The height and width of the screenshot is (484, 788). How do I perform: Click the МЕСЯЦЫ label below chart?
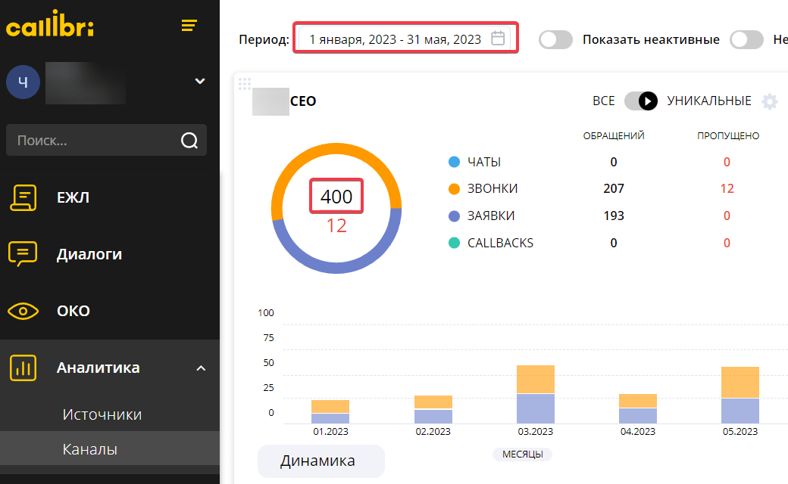522,455
